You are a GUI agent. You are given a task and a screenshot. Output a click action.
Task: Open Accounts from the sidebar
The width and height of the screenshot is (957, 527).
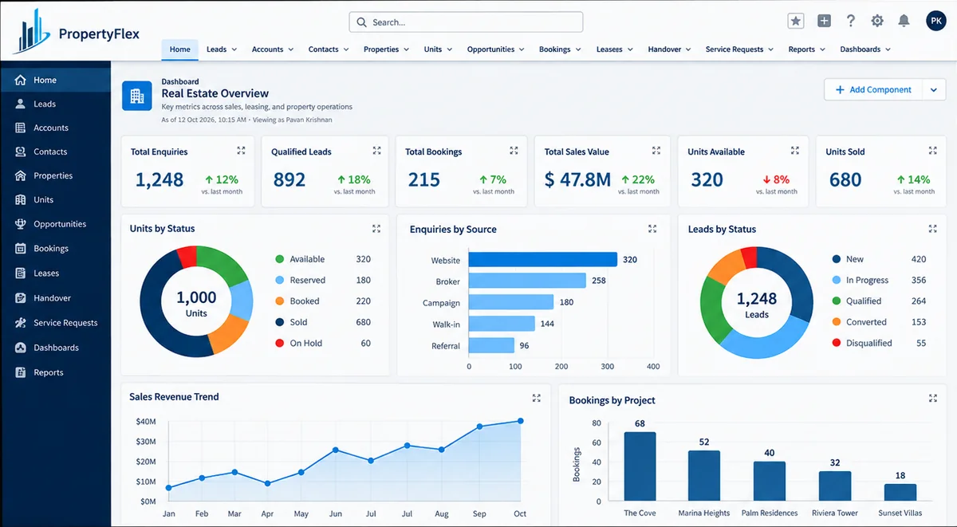[x=56, y=128]
